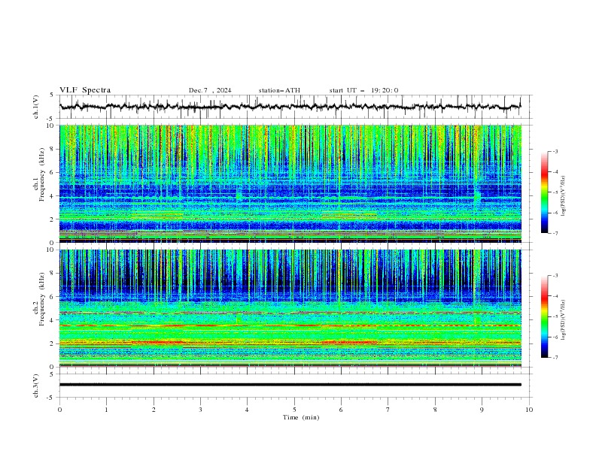Click the ch.2 frequency tick label "10"
The image size is (596, 460).
pyautogui.click(x=51, y=250)
